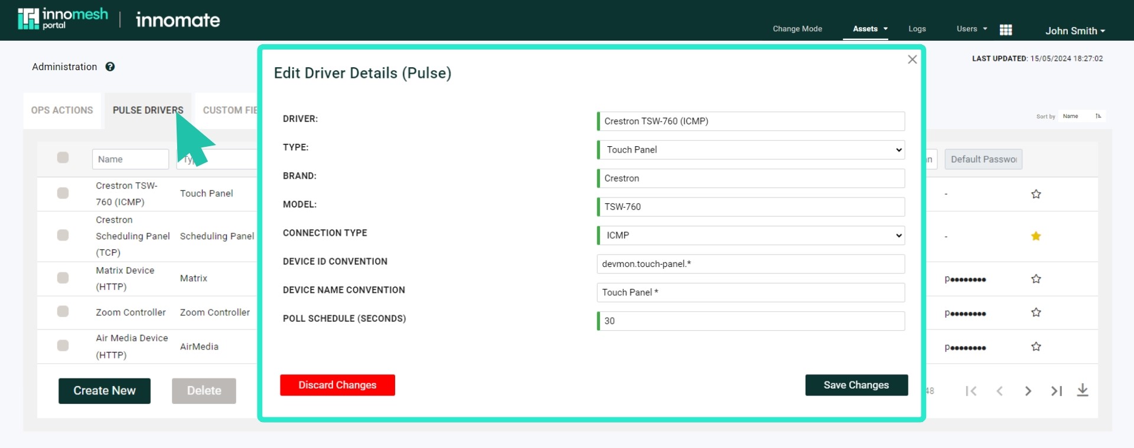Screen dimensions: 1134x448
Task: Edit the DRIVER name field
Action: pos(751,121)
